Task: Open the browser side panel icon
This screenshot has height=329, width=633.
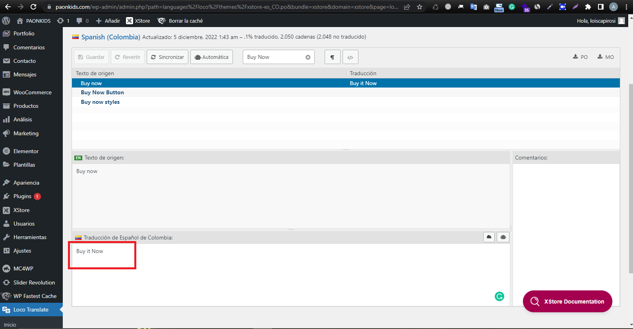Action: click(x=601, y=7)
